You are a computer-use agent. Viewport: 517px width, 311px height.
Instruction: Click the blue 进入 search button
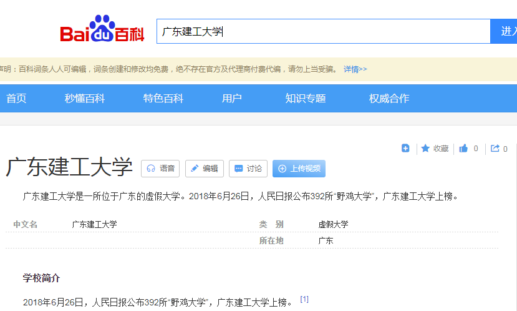504,31
